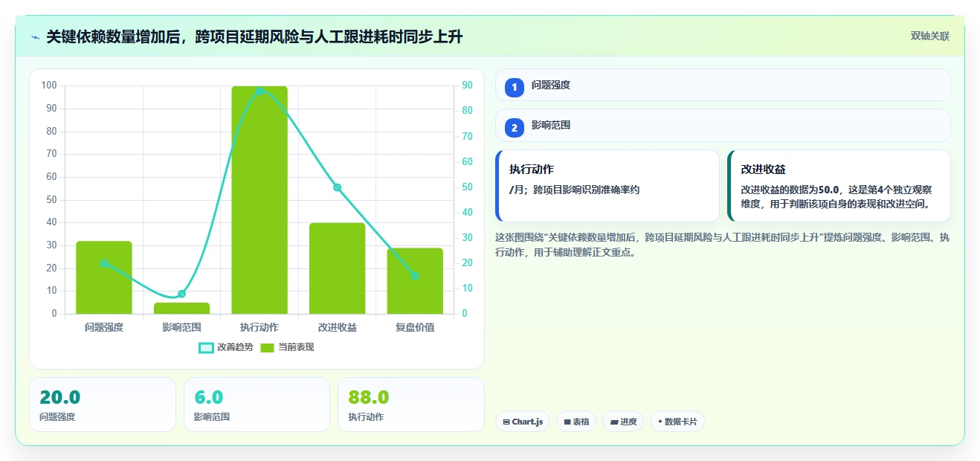Click the icon in the Chart.js chip
This screenshot has width=980, height=461.
tap(506, 422)
